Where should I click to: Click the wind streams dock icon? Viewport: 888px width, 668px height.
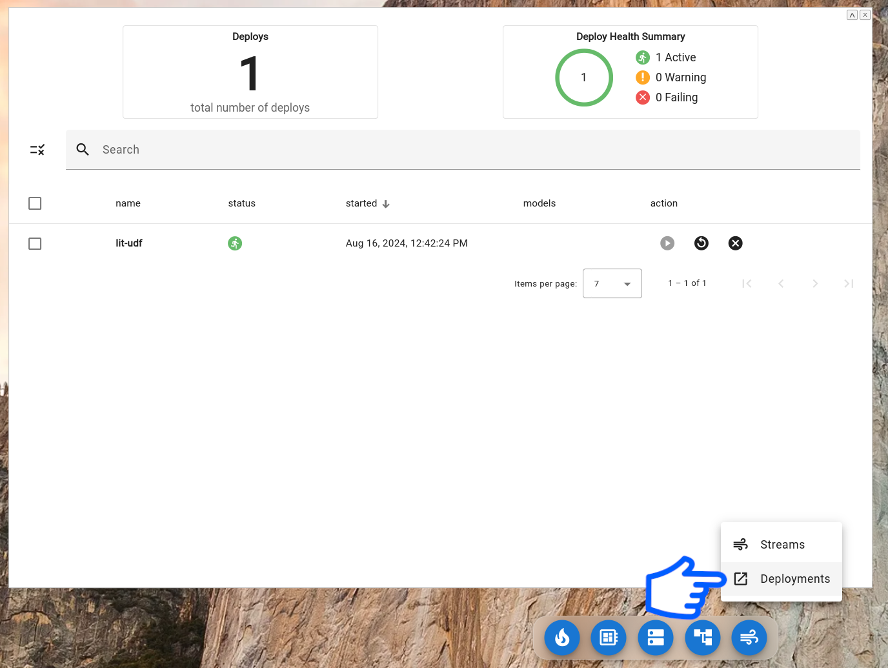[749, 638]
